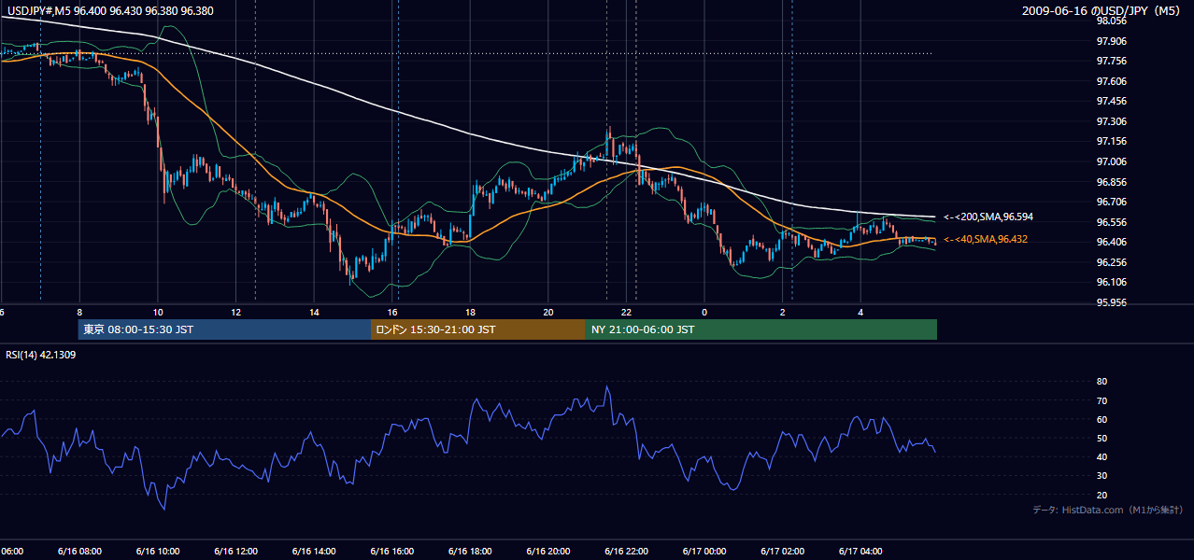The height and width of the screenshot is (560, 1194).
Task: Click the RSI scale value 70
Action: tap(1102, 400)
